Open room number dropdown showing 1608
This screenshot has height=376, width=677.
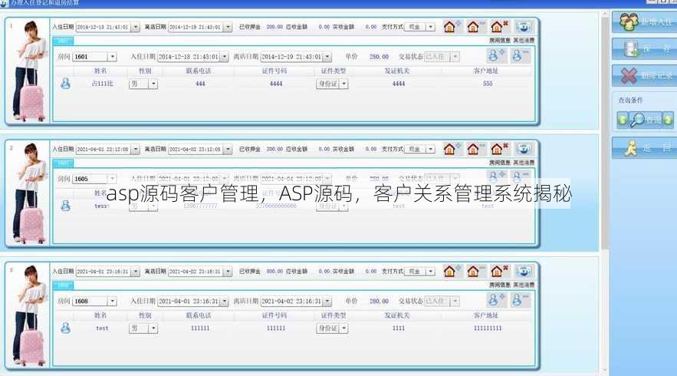coord(112,302)
